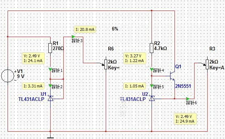Select the R6 2kΩ potentiometer symbol
The height and width of the screenshot is (139, 225).
[x=106, y=65]
